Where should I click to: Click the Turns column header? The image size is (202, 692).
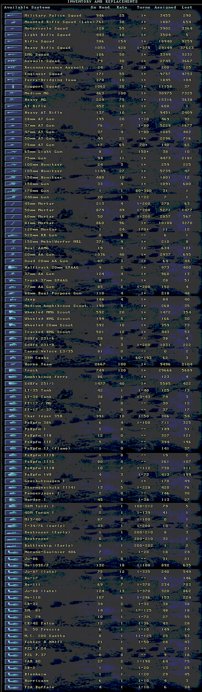144,7
